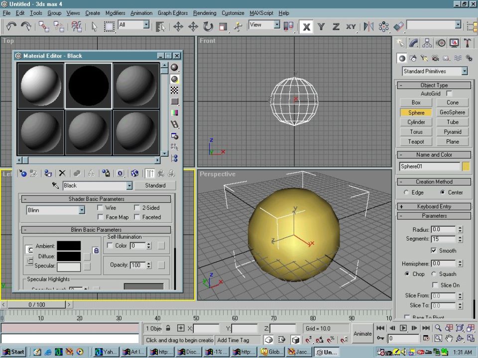Enable the Slice On checkbox
478x358 pixels.
pyautogui.click(x=435, y=285)
